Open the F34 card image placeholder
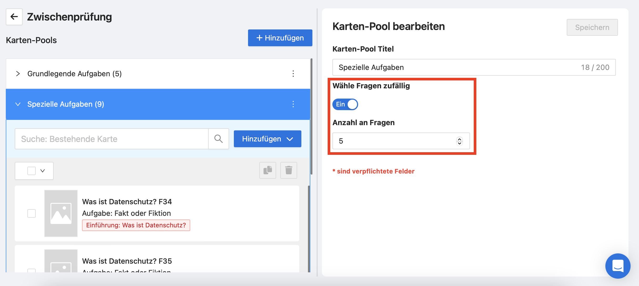This screenshot has height=286, width=639. [61, 213]
